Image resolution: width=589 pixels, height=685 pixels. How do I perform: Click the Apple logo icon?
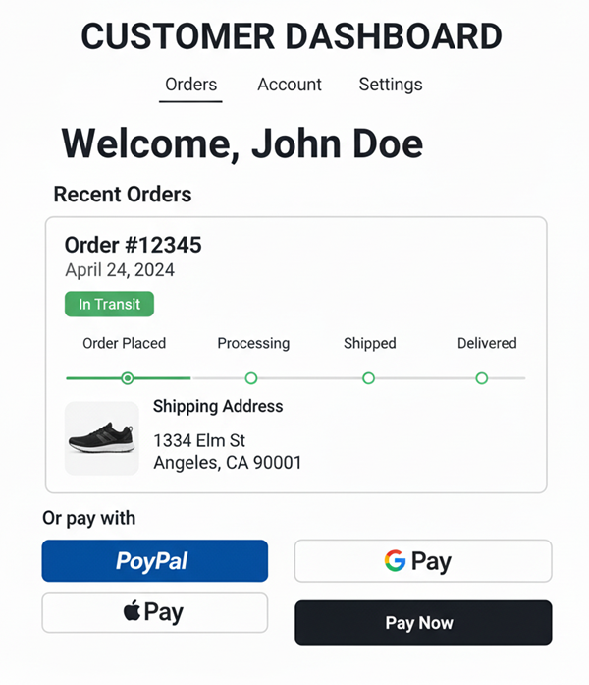coord(132,612)
